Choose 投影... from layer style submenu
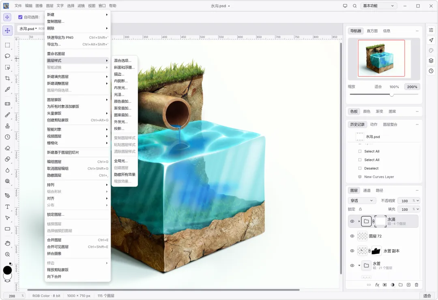This screenshot has height=300, width=438. coord(125,129)
